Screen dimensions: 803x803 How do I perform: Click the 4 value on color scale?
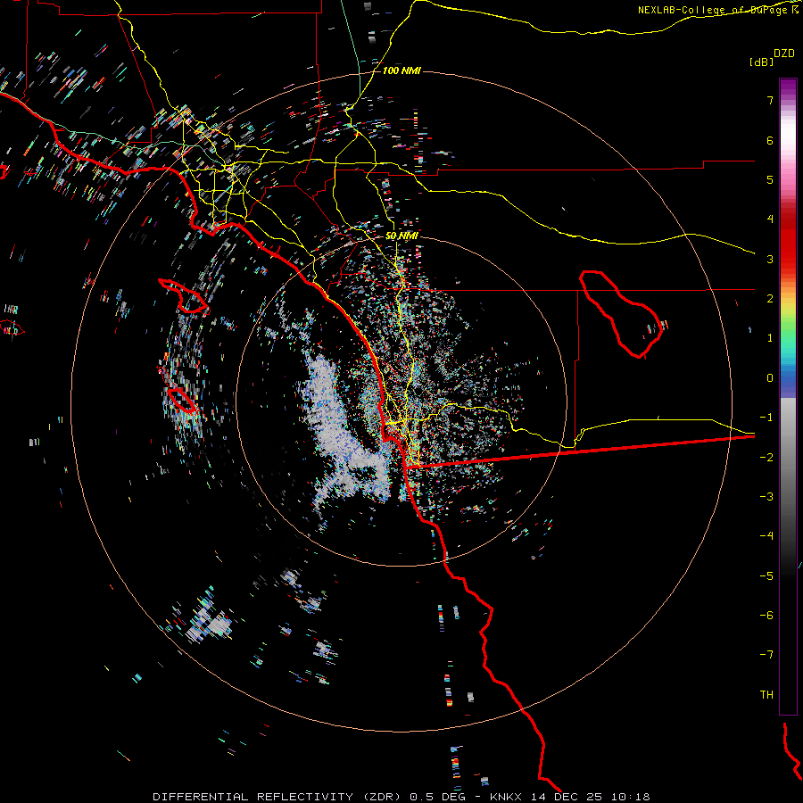click(770, 219)
